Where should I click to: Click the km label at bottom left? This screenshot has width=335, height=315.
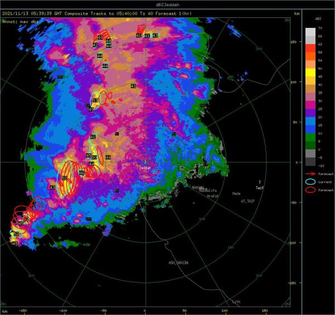(4, 312)
